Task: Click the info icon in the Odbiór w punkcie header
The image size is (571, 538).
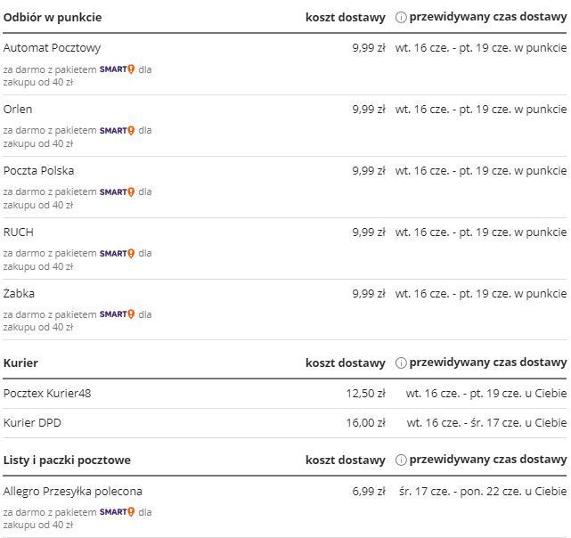Action: pos(401,17)
